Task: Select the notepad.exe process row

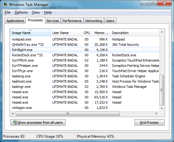Action: (85, 39)
